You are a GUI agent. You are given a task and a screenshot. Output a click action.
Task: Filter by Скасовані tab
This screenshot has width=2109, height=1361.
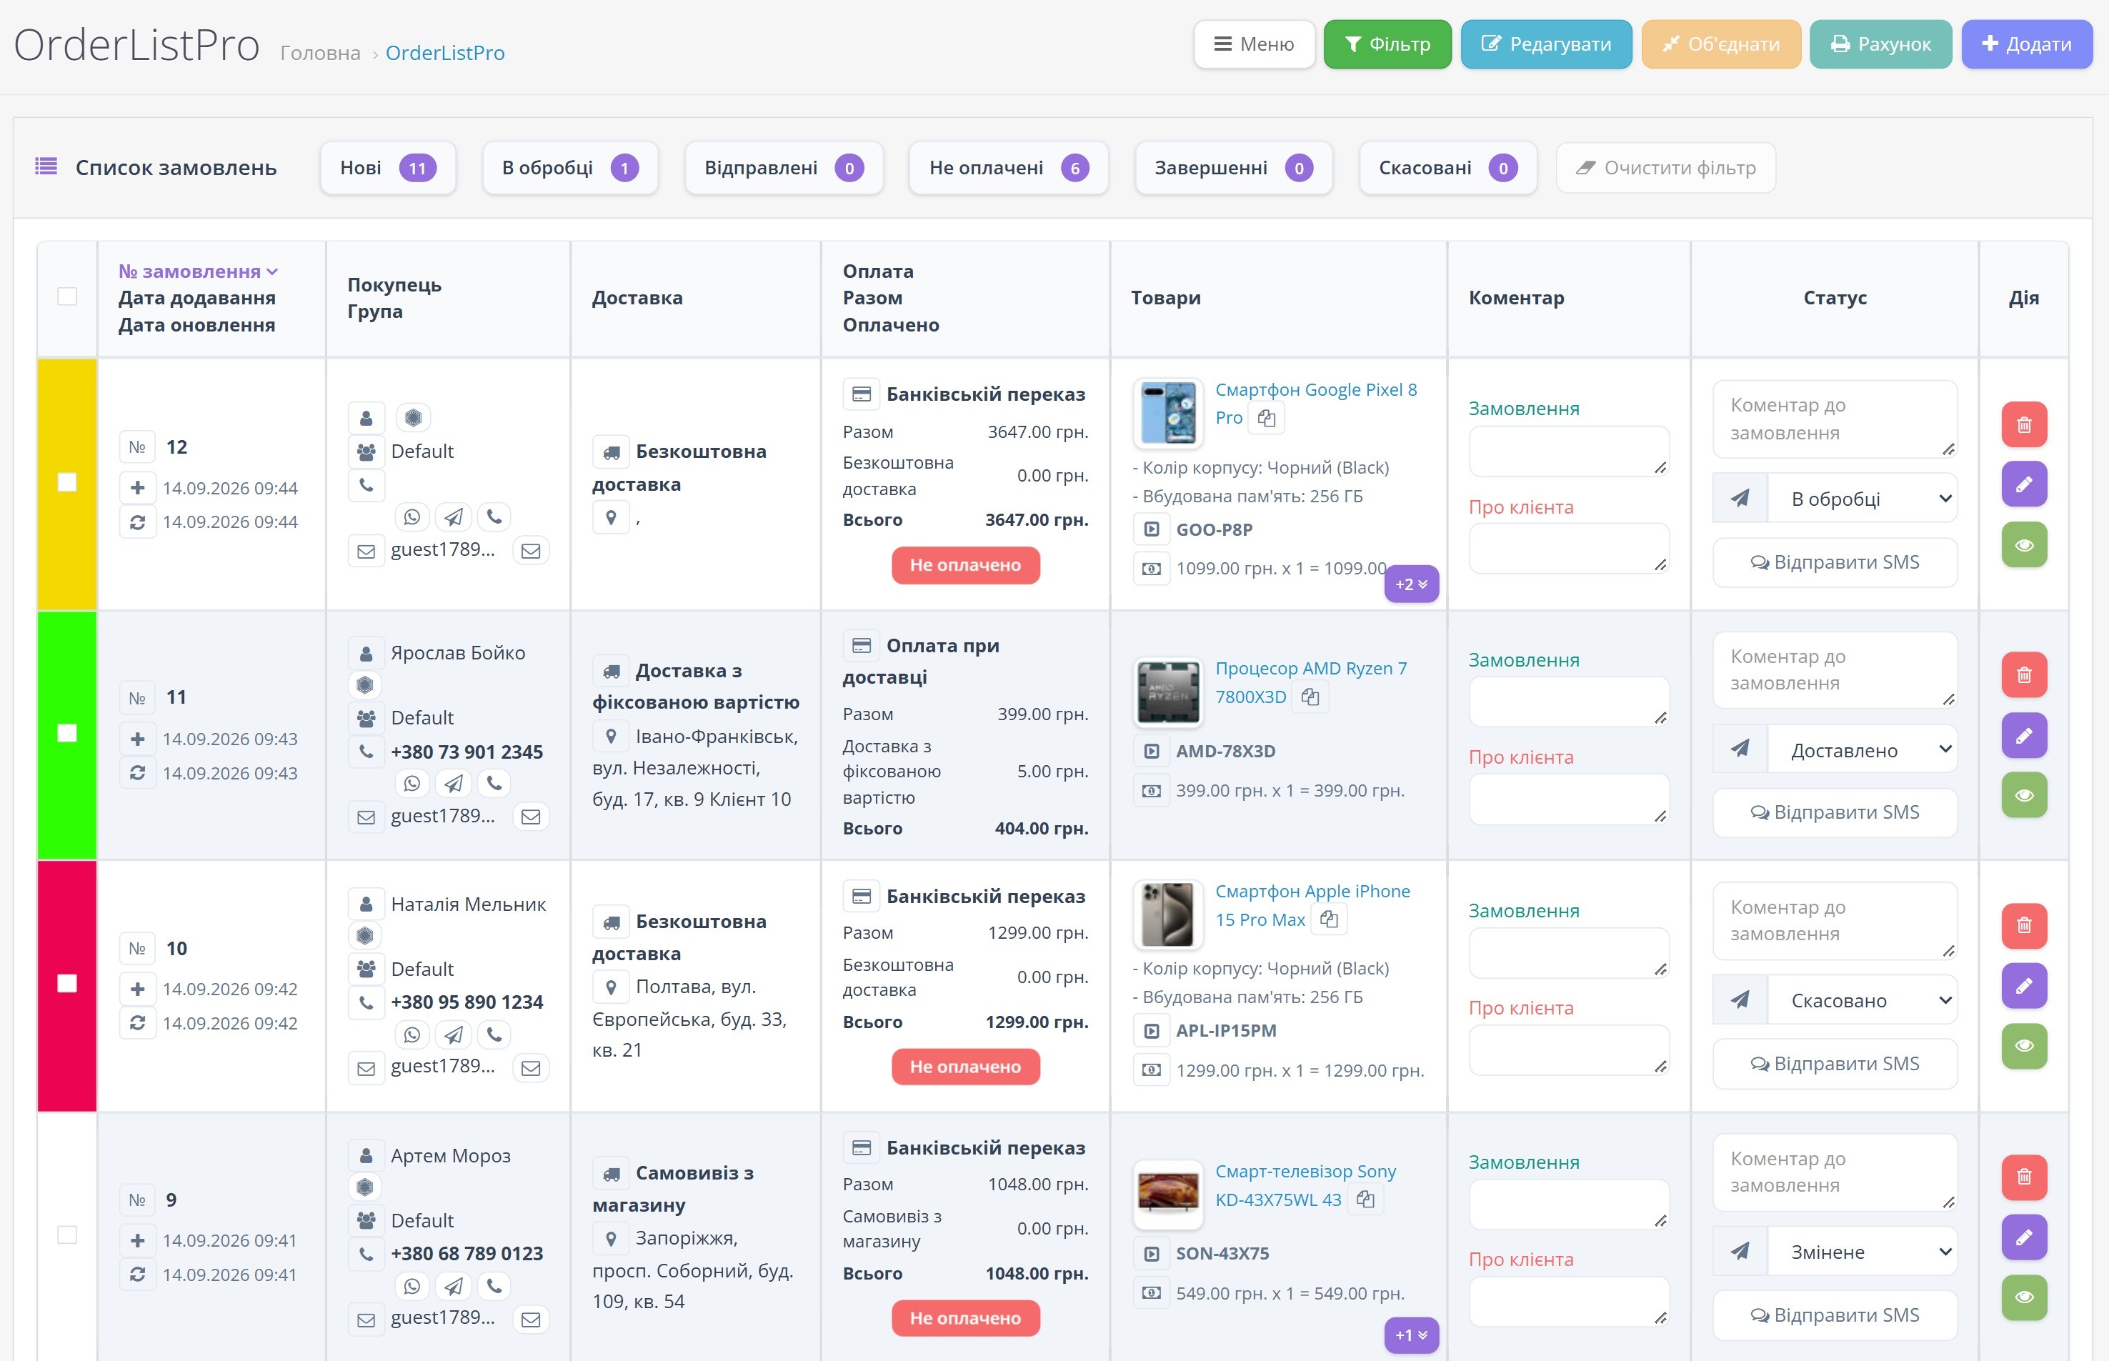[x=1447, y=168]
